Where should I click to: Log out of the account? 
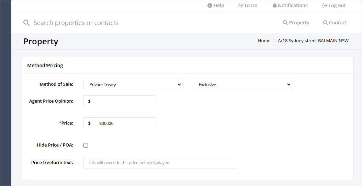point(334,5)
